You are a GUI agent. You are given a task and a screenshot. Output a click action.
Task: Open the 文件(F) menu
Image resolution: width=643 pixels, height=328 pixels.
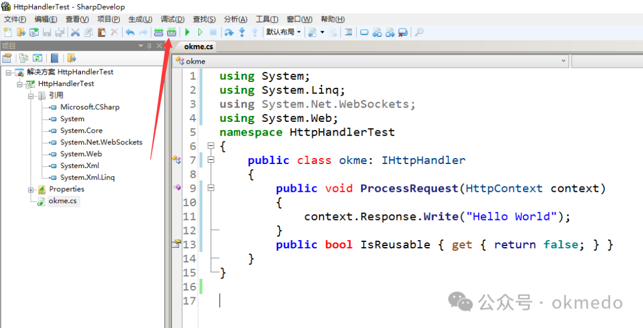coord(15,19)
